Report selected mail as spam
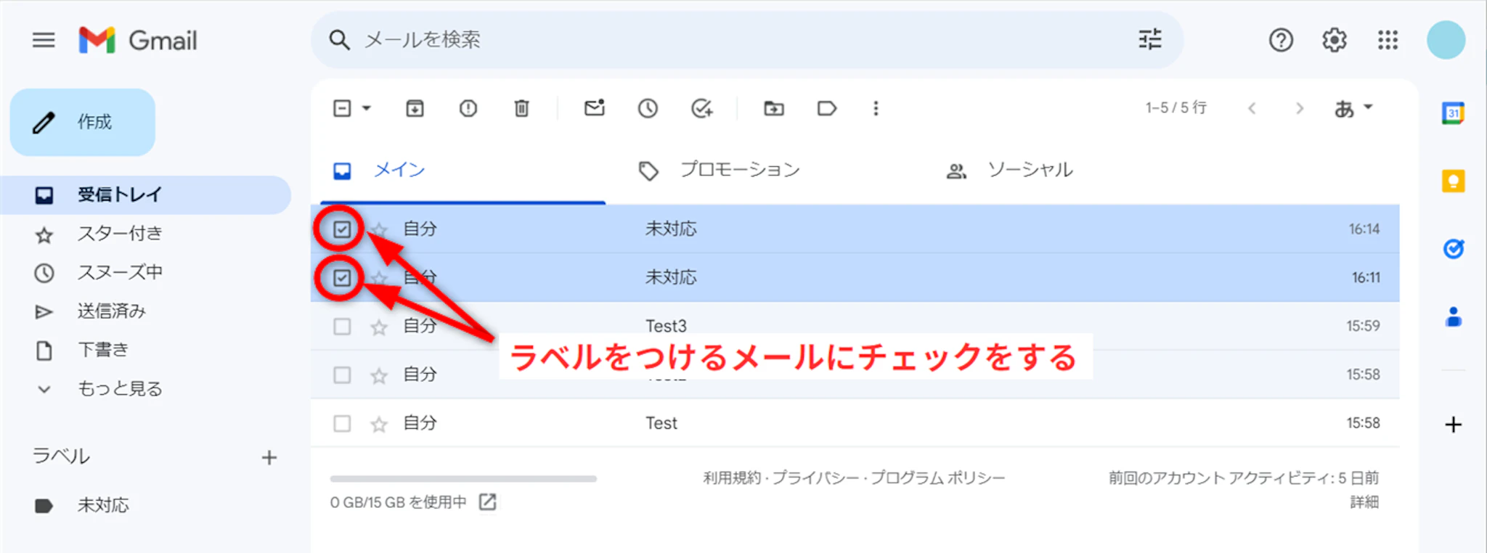Screen dimensions: 1487x553 [x=468, y=109]
